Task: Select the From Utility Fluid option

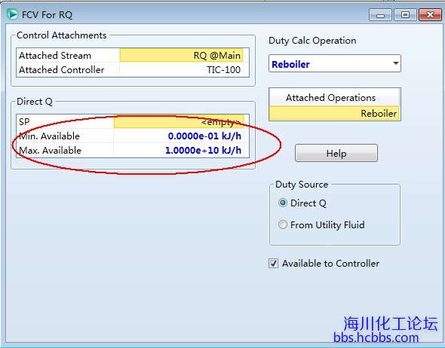Action: pyautogui.click(x=283, y=224)
